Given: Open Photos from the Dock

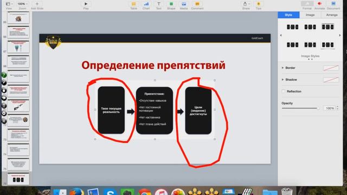Looking at the screenshot, I should pyautogui.click(x=178, y=191).
